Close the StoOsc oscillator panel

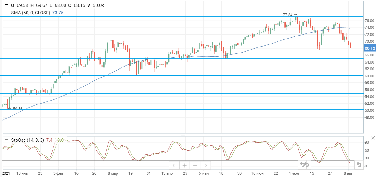tap(373, 138)
